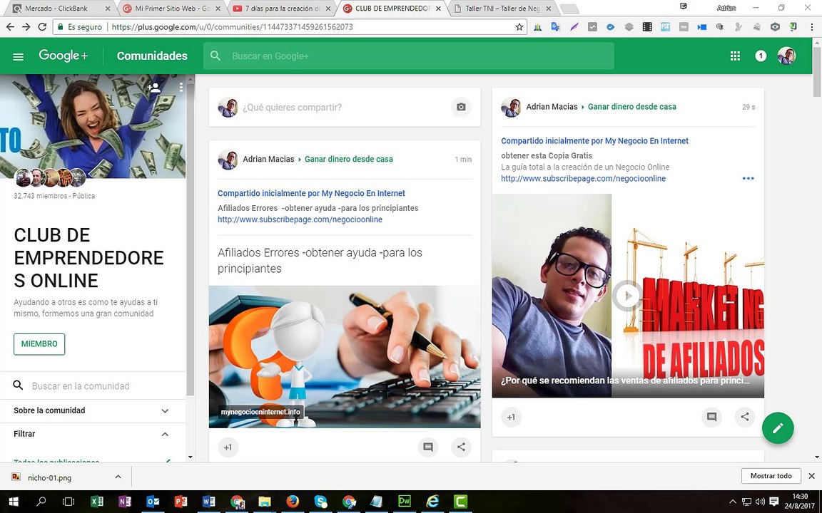The image size is (822, 513).
Task: Comment on the Afiliados Errores post
Action: point(428,447)
